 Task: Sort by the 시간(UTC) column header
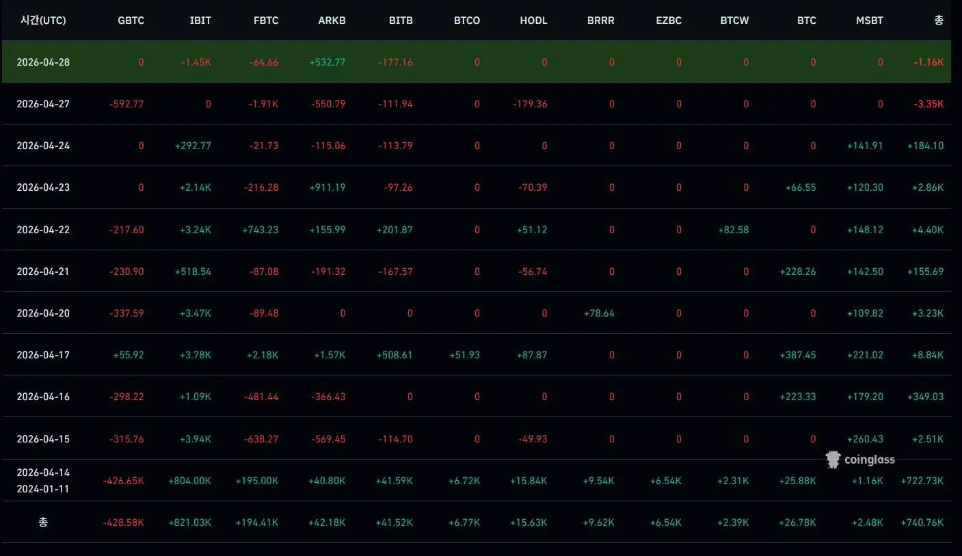43,21
